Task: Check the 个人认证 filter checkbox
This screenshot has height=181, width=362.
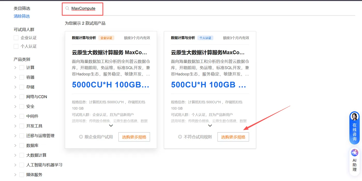Action: pyautogui.click(x=16, y=46)
